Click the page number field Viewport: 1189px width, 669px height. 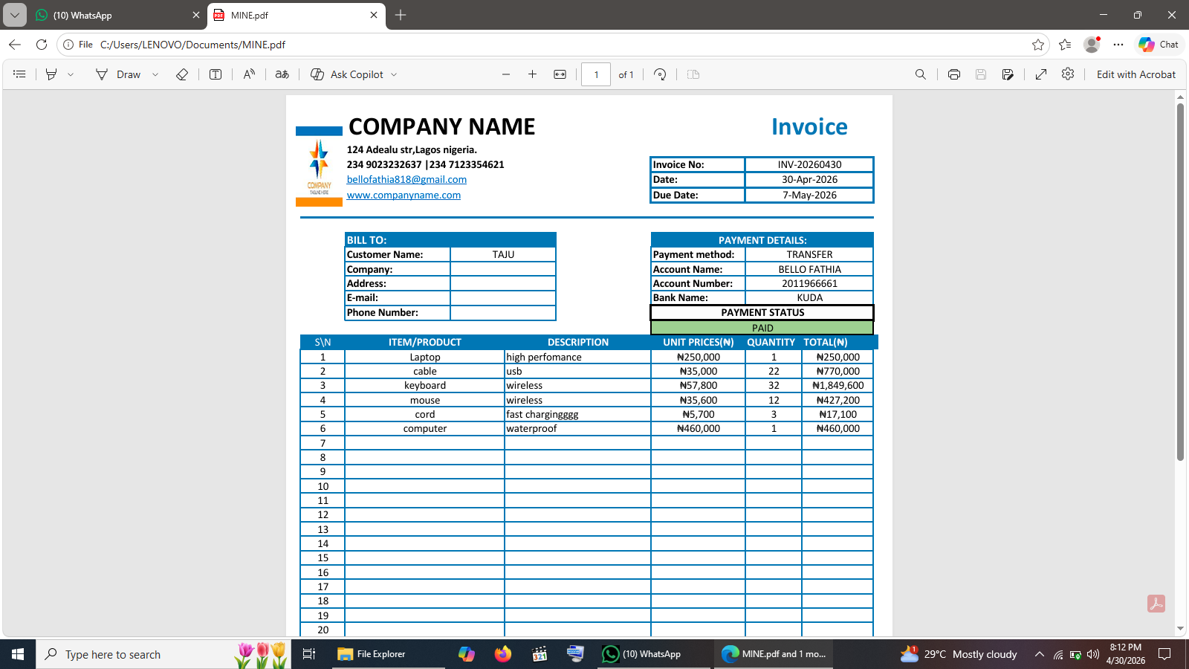pyautogui.click(x=596, y=74)
